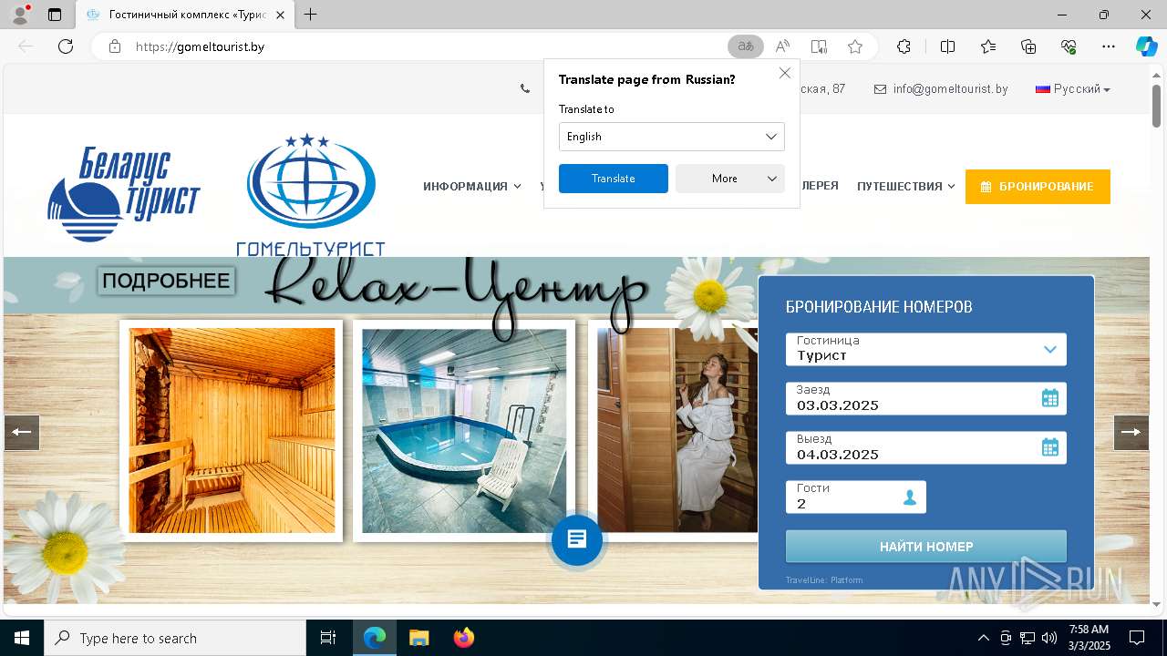This screenshot has height=656, width=1167.
Task: Launch the Copilot sidebar icon
Action: (x=1146, y=46)
